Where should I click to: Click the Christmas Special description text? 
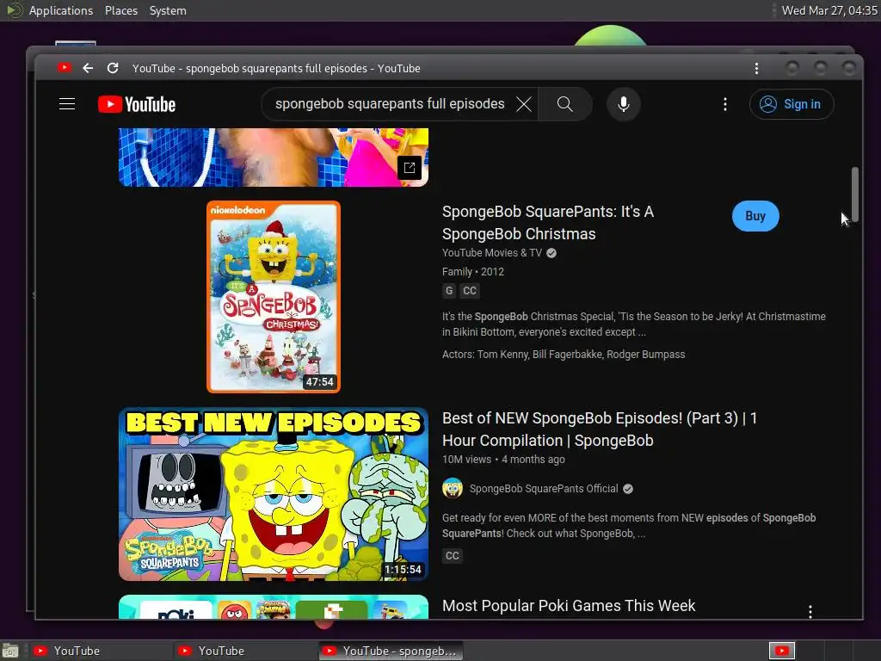click(x=634, y=324)
